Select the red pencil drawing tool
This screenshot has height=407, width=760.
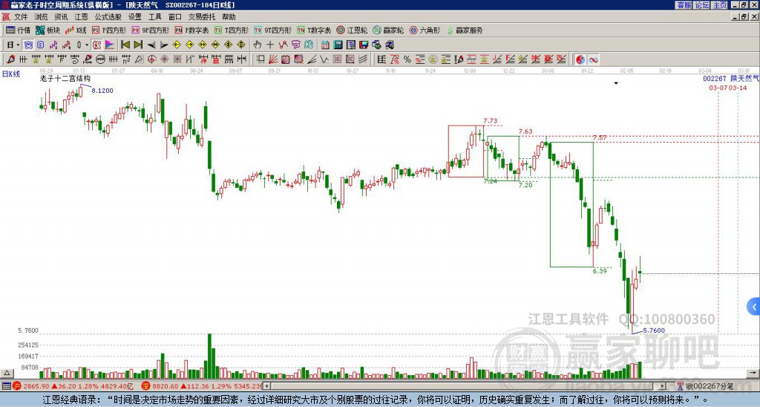[x=10, y=59]
